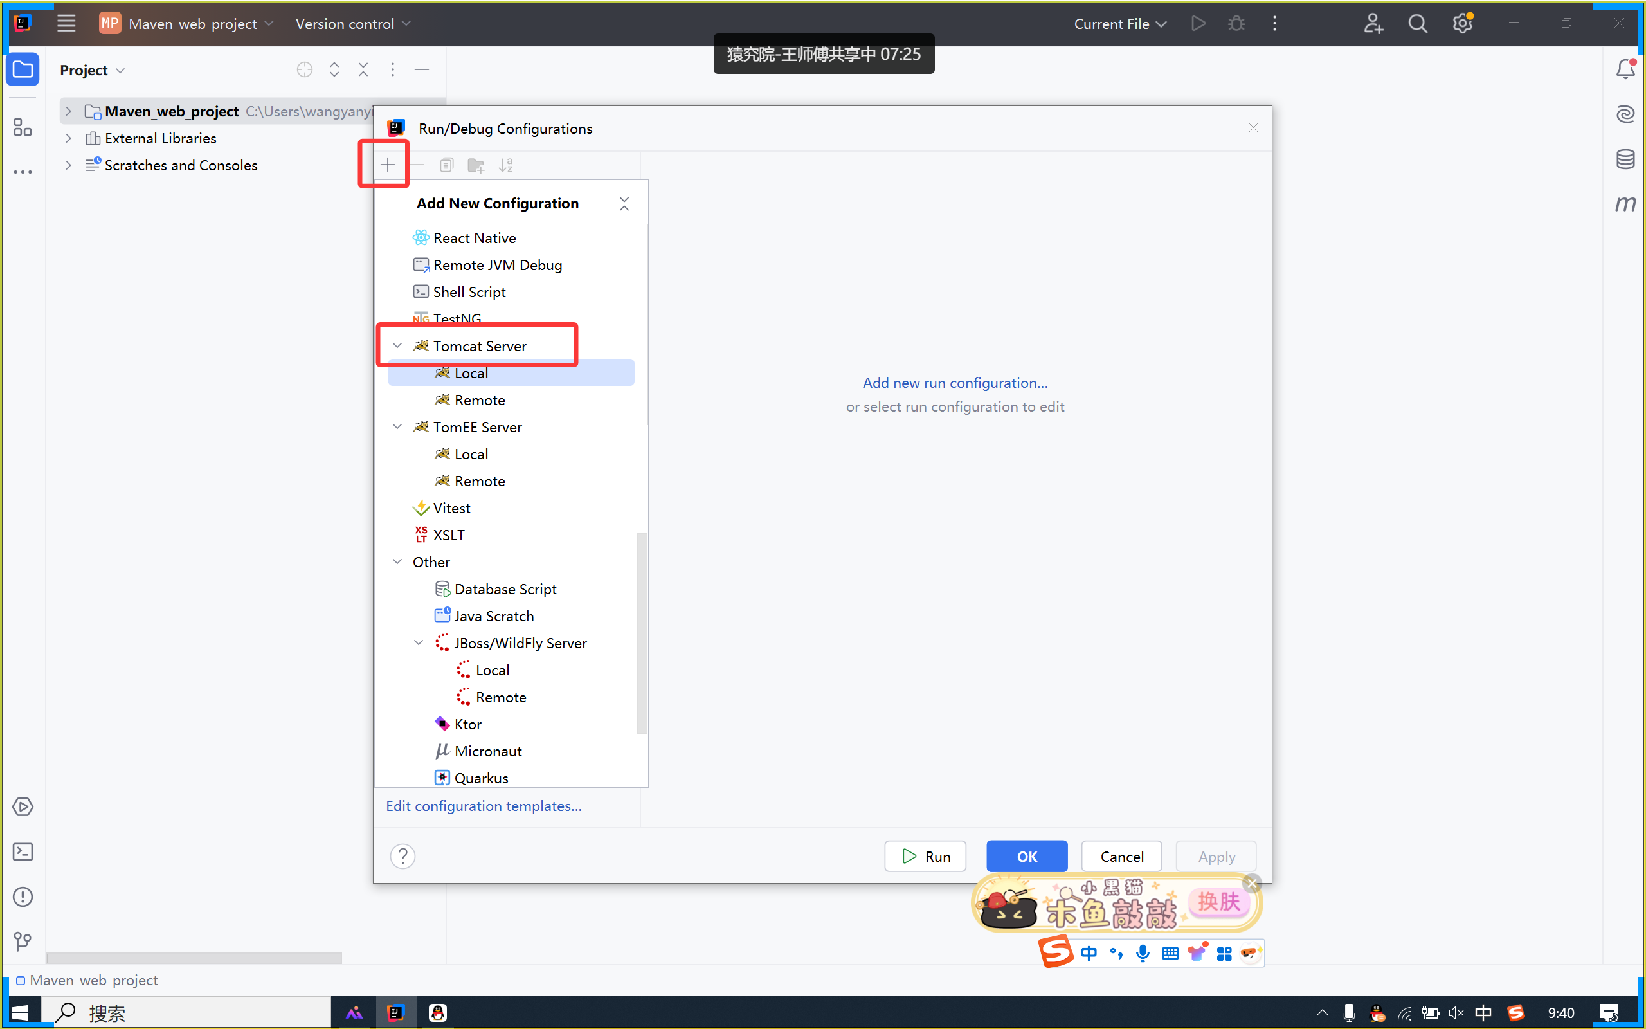The width and height of the screenshot is (1646, 1029).
Task: Hide the Project panel with the minus icon
Action: 422,69
